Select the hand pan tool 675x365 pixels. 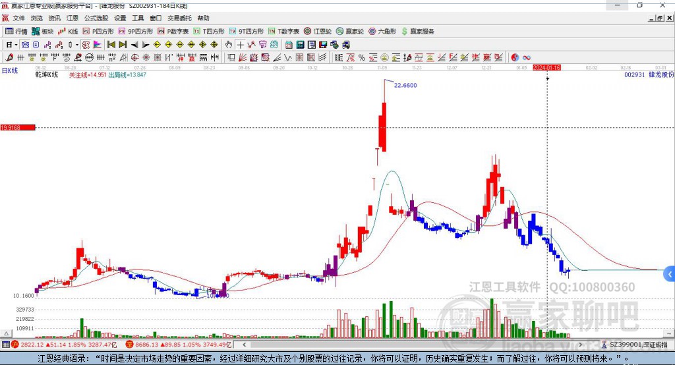[x=229, y=44]
